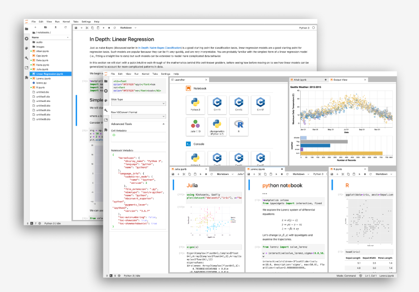Select lorenz.py in the file list

[50, 83]
